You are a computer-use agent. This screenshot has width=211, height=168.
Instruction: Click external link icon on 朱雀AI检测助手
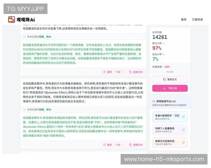(x=183, y=117)
